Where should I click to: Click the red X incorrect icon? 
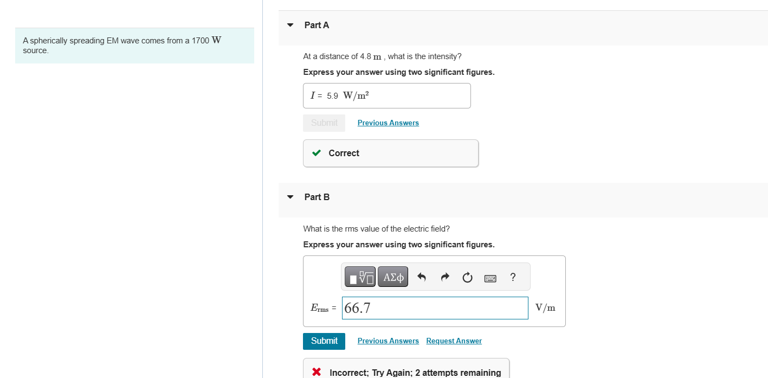click(x=318, y=372)
